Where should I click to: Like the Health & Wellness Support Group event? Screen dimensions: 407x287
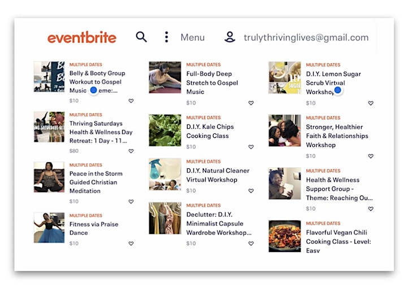[x=371, y=208]
